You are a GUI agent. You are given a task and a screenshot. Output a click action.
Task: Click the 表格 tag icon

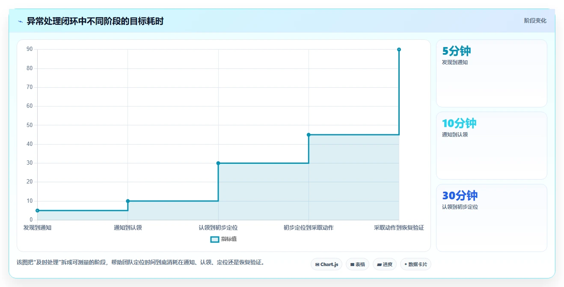pyautogui.click(x=352, y=265)
